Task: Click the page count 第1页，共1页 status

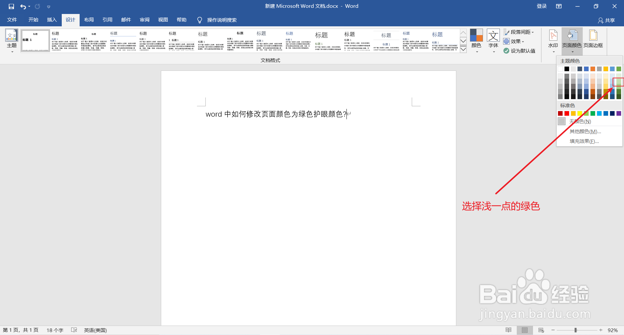Action: (20, 330)
